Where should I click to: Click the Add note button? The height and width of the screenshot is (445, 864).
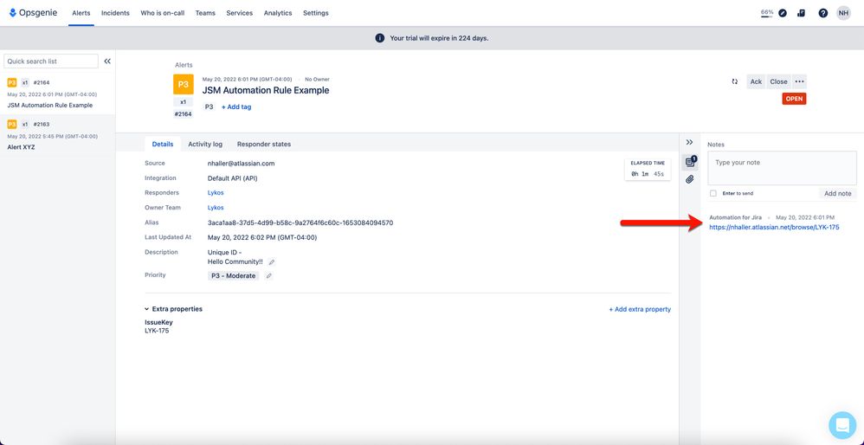pyautogui.click(x=837, y=193)
